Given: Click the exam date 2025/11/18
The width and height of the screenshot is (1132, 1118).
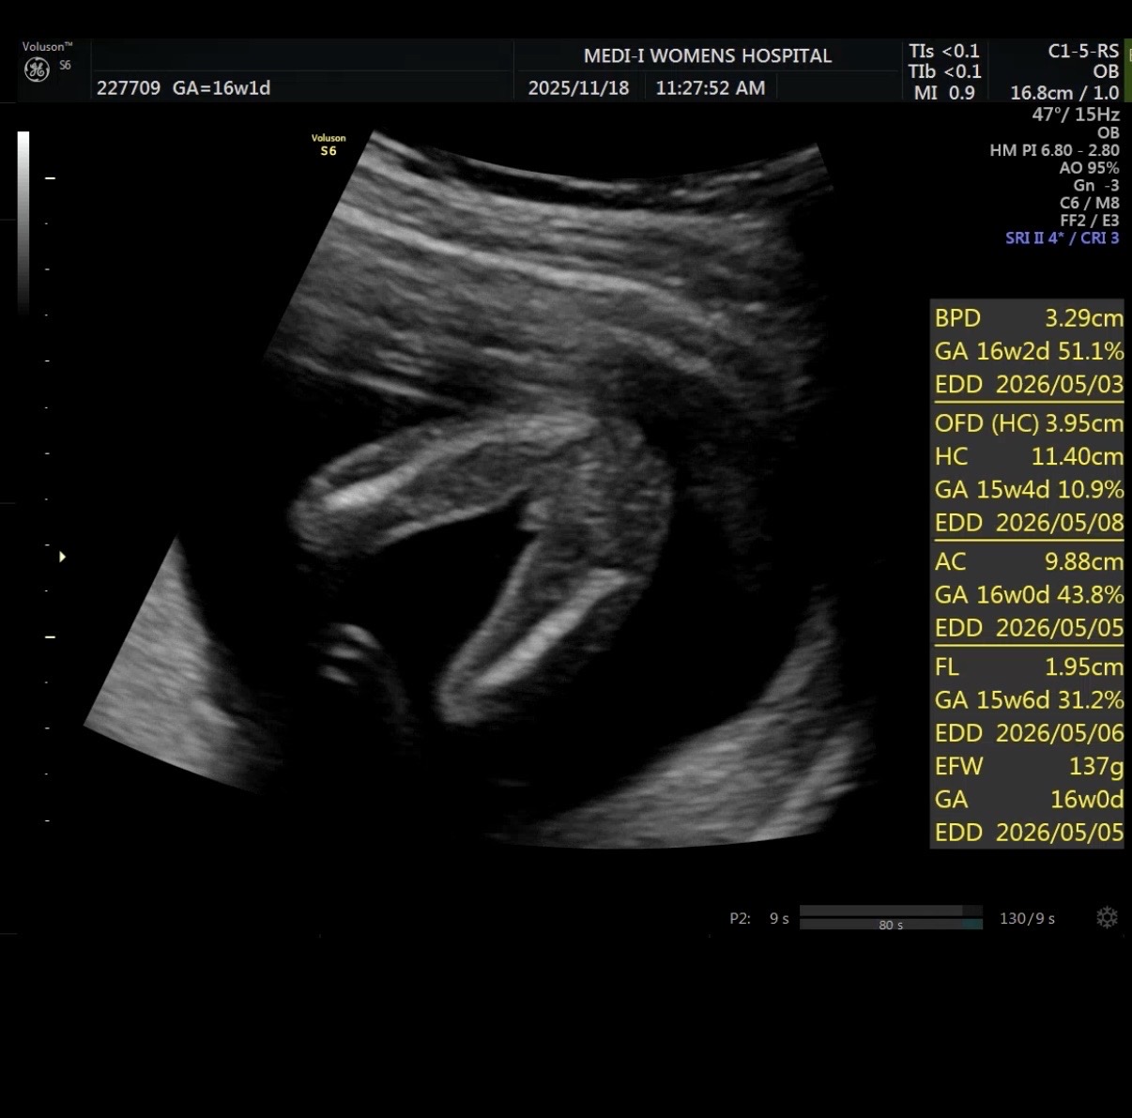Looking at the screenshot, I should (578, 88).
